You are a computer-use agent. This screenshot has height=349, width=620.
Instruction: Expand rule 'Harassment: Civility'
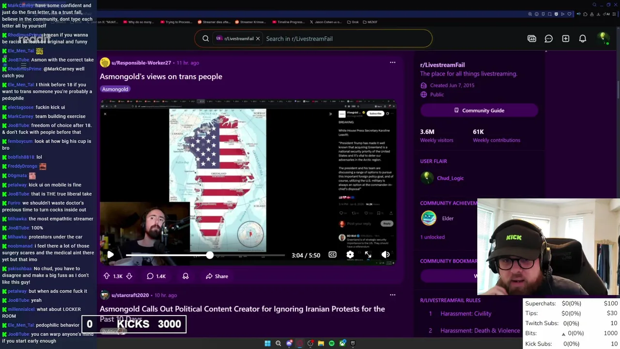pyautogui.click(x=466, y=314)
